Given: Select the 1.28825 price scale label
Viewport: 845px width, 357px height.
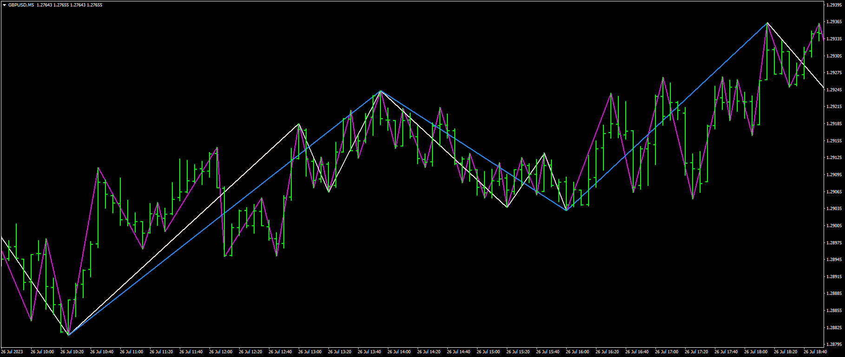Looking at the screenshot, I should [x=835, y=328].
